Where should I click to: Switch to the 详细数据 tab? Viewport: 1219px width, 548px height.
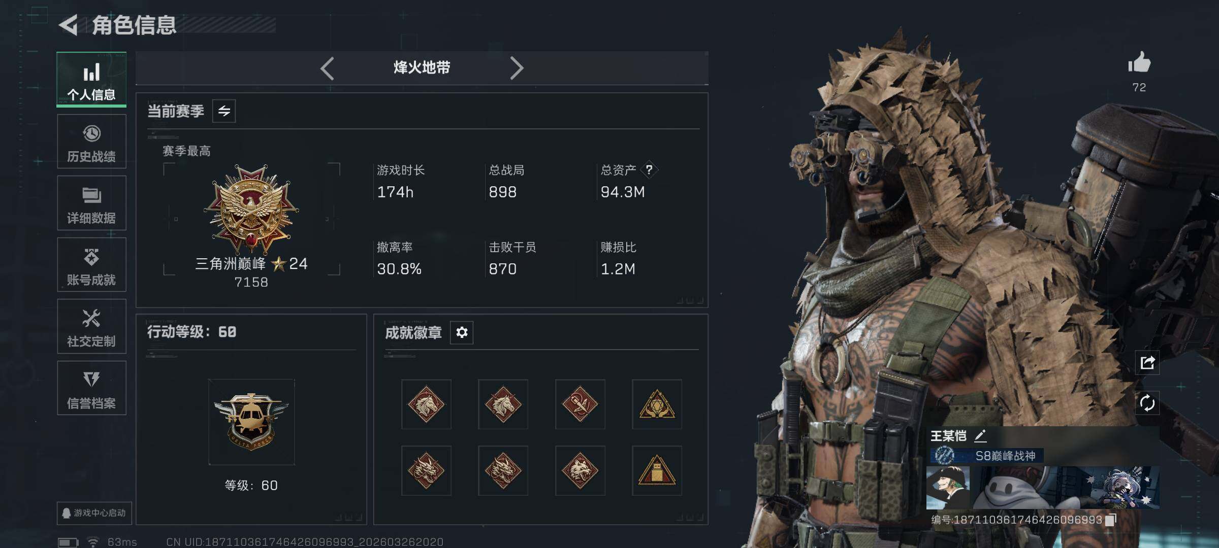coord(91,203)
